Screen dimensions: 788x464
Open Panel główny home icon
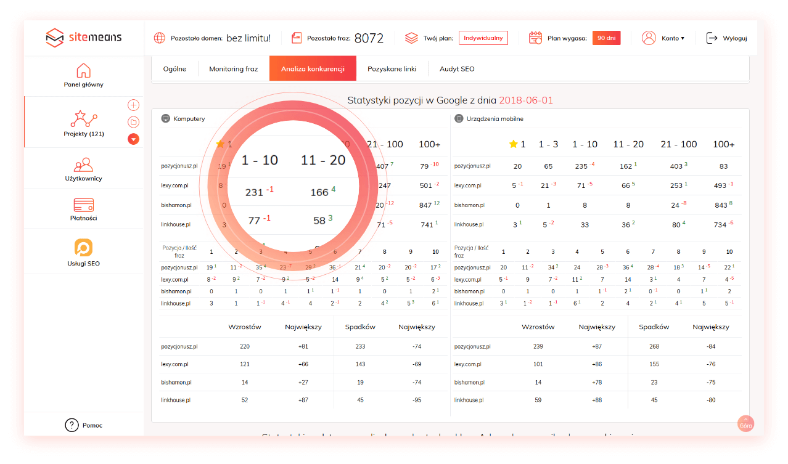tap(83, 70)
